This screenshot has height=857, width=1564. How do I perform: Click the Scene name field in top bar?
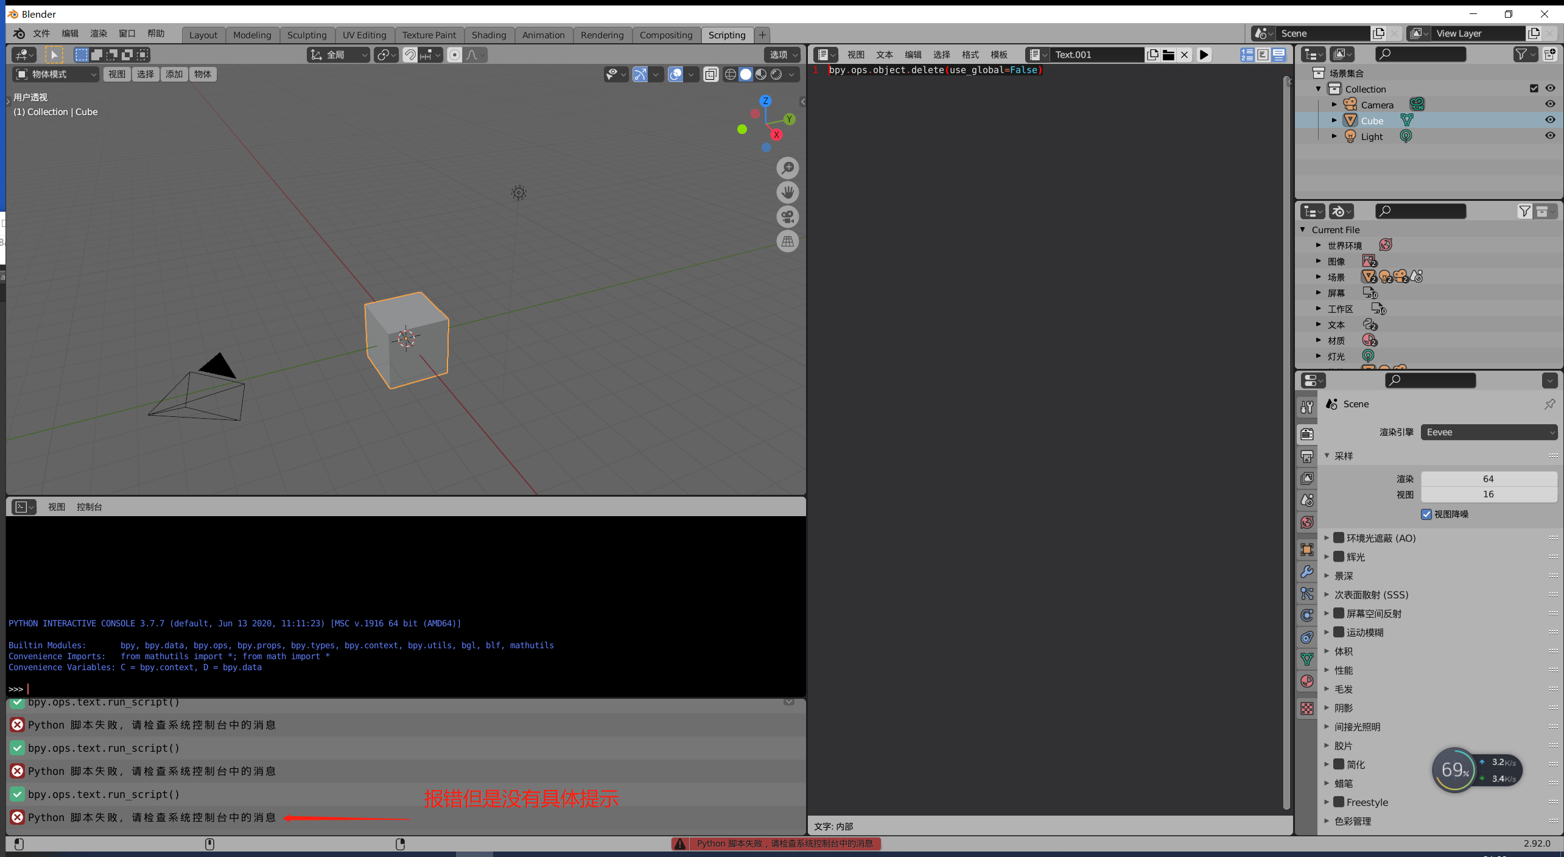pos(1322,33)
